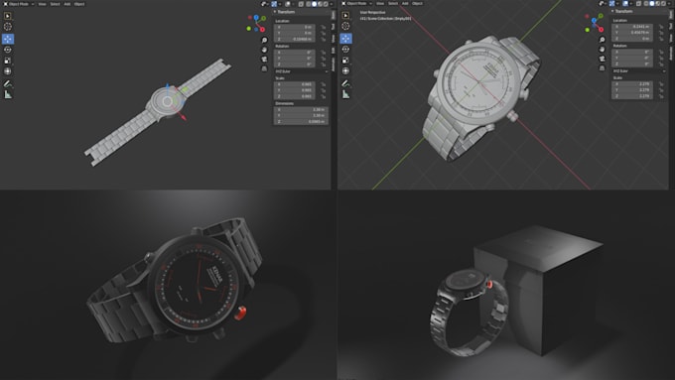This screenshot has height=380, width=675.
Task: Select the Measure tool in right viewport
Action: coord(345,94)
